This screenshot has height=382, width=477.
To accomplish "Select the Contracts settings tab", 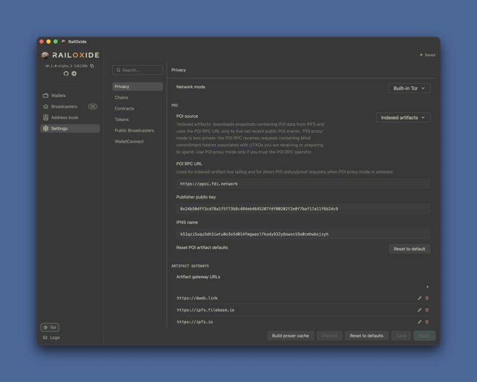I will (x=138, y=108).
